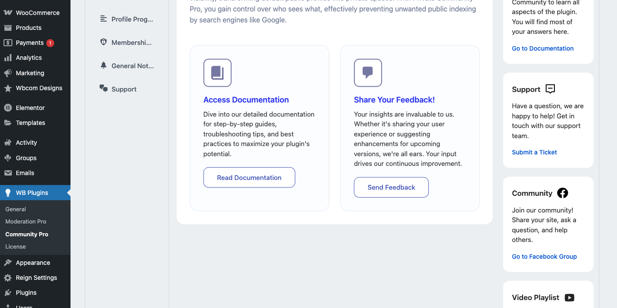The height and width of the screenshot is (308, 617).
Task: Switch to the Profile Progress settings section
Action: click(x=132, y=19)
